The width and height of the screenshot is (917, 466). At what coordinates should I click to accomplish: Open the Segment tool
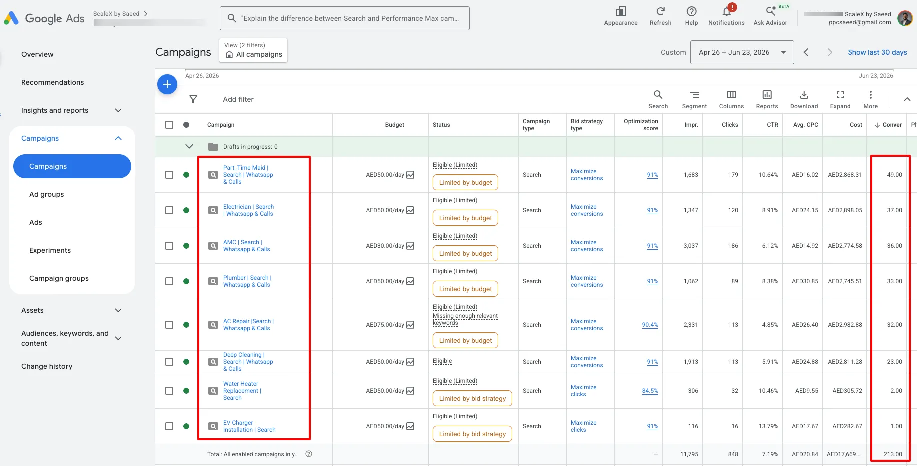pyautogui.click(x=694, y=99)
